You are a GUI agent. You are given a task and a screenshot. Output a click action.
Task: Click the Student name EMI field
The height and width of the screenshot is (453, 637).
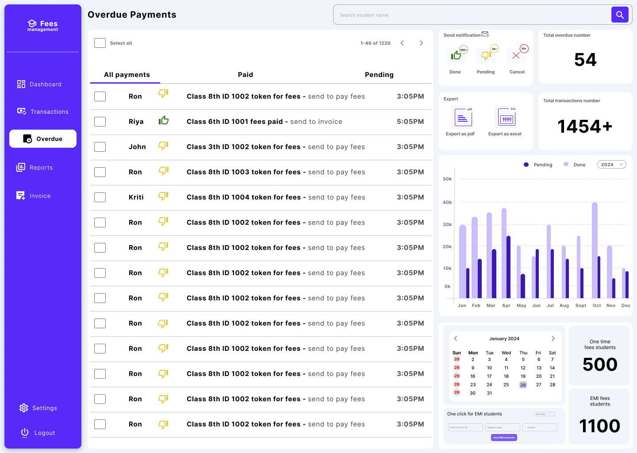(503, 427)
